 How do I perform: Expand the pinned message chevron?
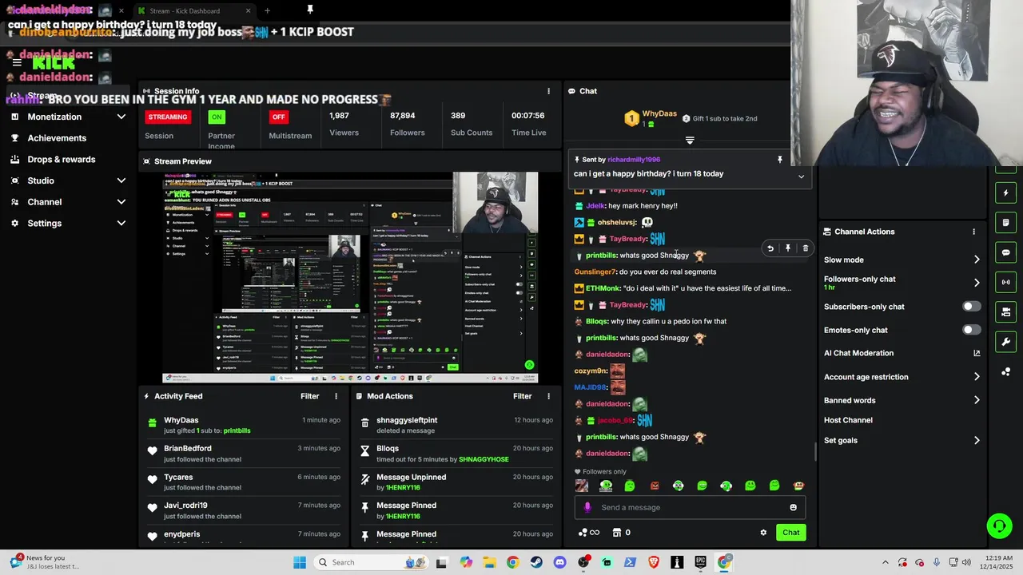801,176
